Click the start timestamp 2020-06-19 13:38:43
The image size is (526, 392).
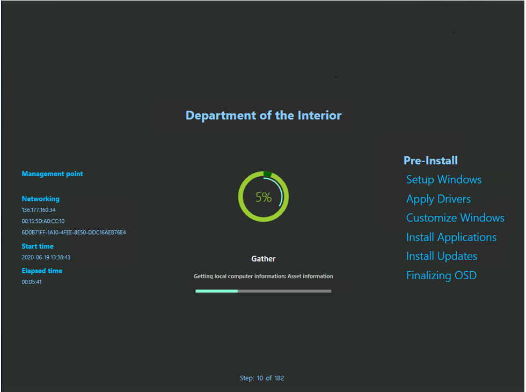click(46, 257)
